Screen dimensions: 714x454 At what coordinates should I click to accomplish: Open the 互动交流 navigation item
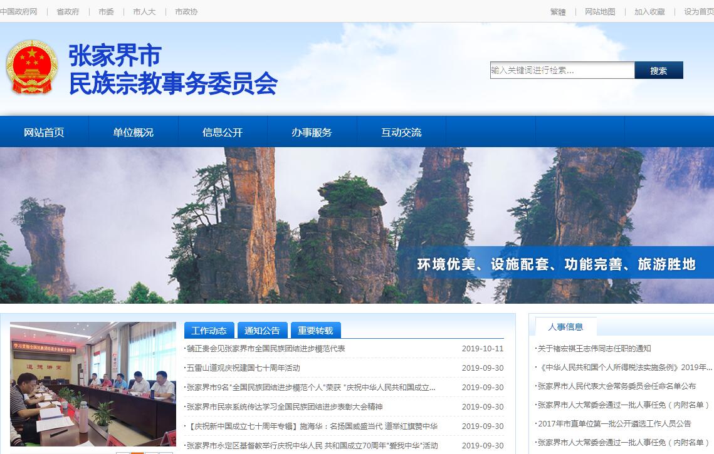pyautogui.click(x=401, y=132)
